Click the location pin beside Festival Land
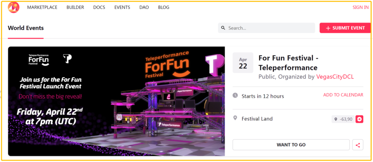Image resolution: width=373 pixels, height=162 pixels. point(235,118)
